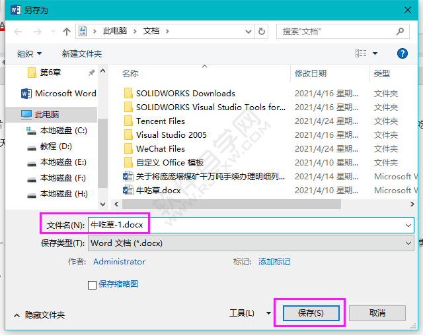The width and height of the screenshot is (423, 335).
Task: Open the 组织 menu
Action: [29, 54]
